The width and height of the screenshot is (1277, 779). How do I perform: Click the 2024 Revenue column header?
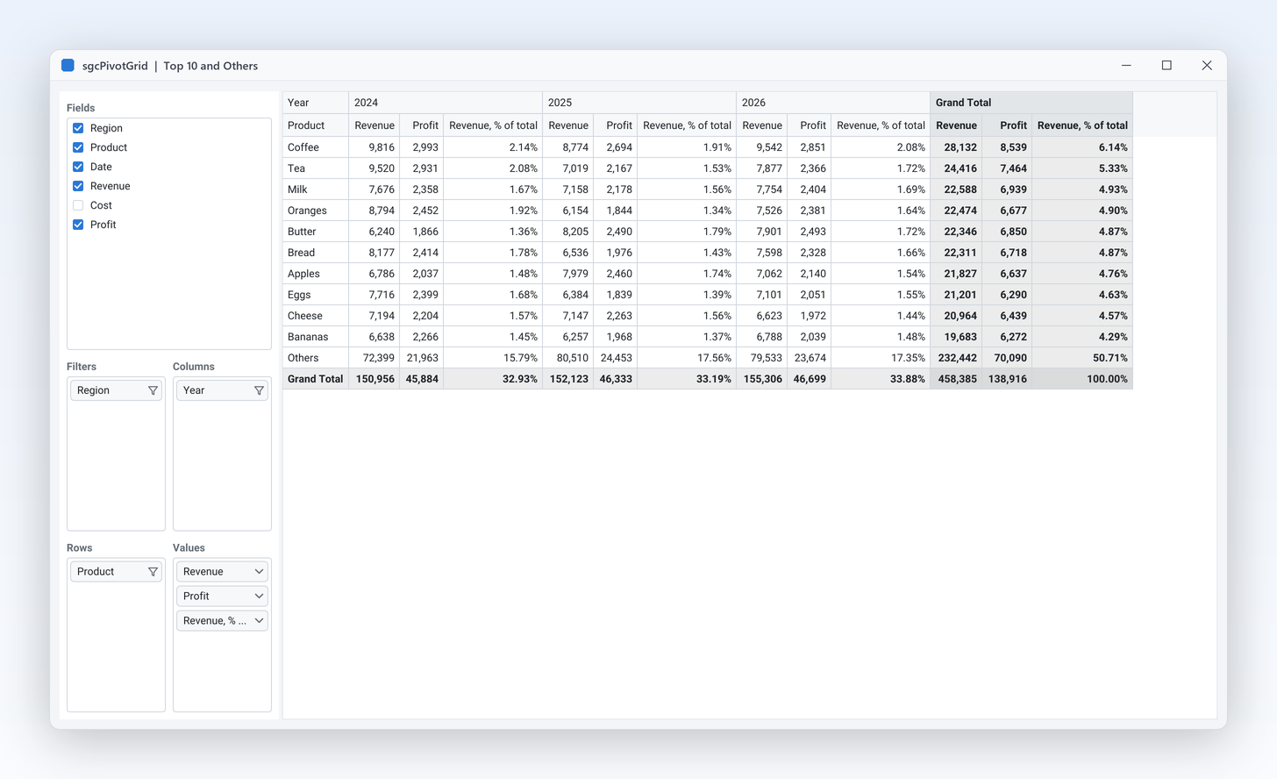pyautogui.click(x=375, y=125)
